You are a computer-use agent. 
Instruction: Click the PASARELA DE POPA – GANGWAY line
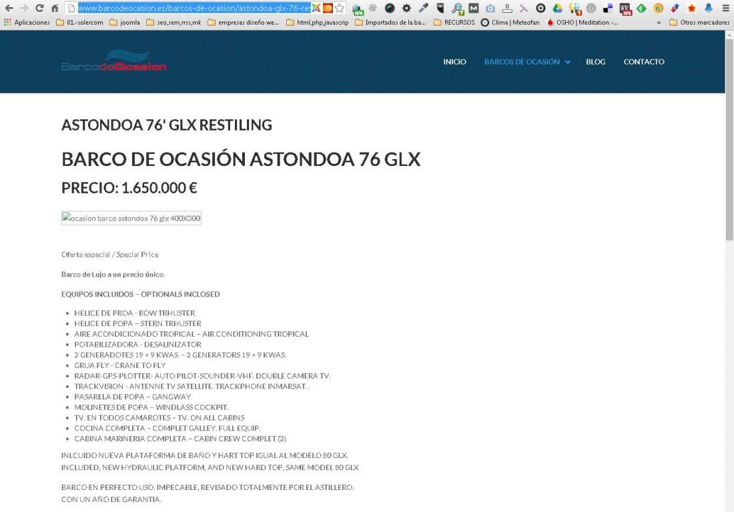coord(133,397)
